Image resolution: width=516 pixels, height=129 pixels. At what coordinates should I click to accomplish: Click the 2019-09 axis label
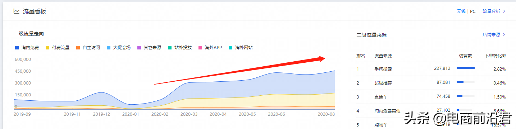point(22,114)
